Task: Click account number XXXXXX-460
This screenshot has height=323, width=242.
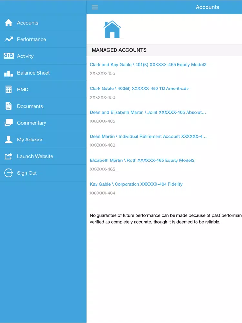Action: click(x=102, y=145)
